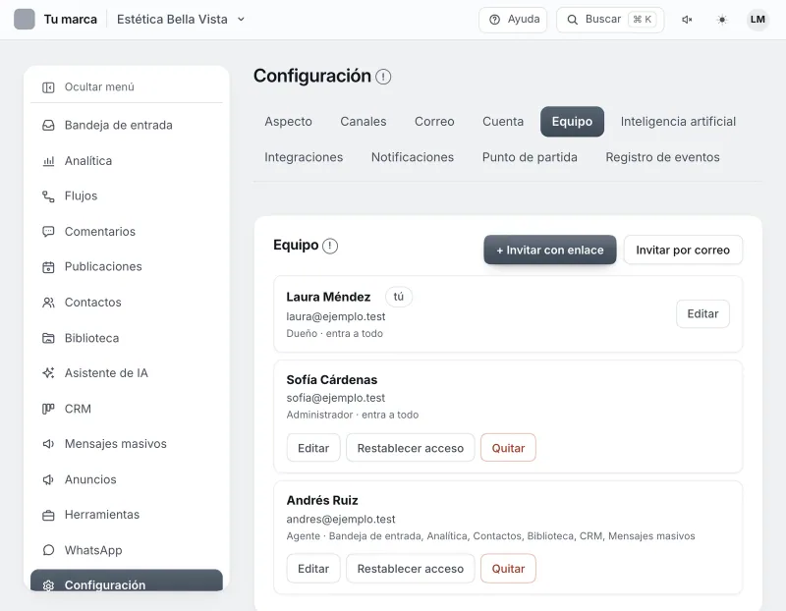Click the Buscar search field
This screenshot has height=611, width=786.
click(x=610, y=20)
